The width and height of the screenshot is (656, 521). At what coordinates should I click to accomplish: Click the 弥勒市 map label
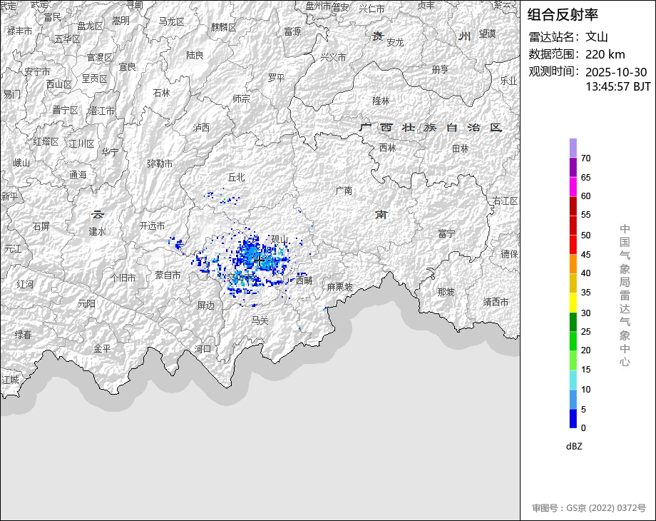pos(160,163)
